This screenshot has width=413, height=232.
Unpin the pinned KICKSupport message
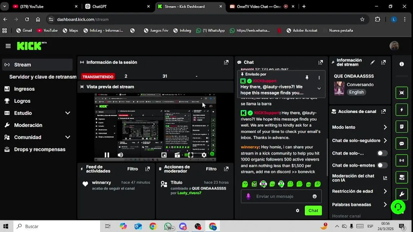tap(307, 78)
